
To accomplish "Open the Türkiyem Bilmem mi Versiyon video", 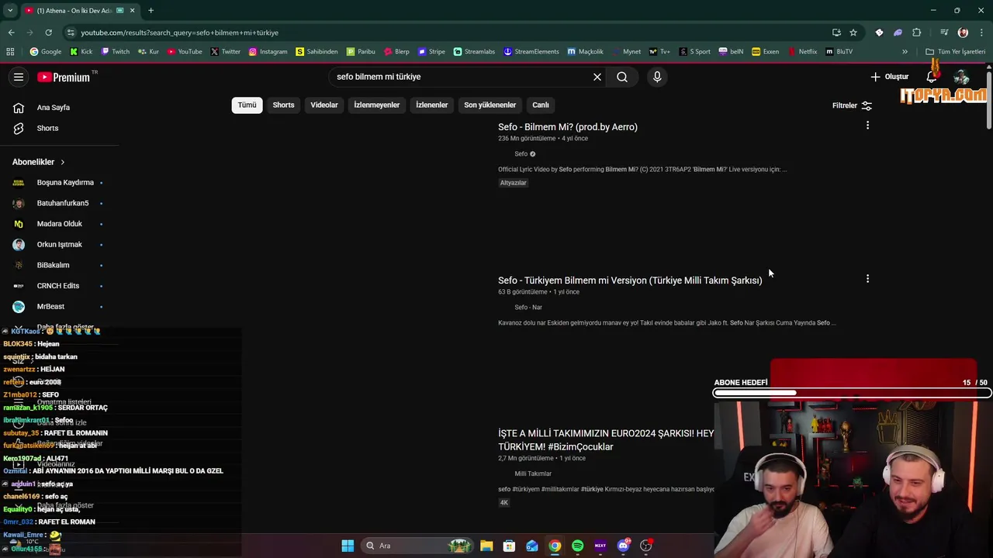I will (x=630, y=281).
